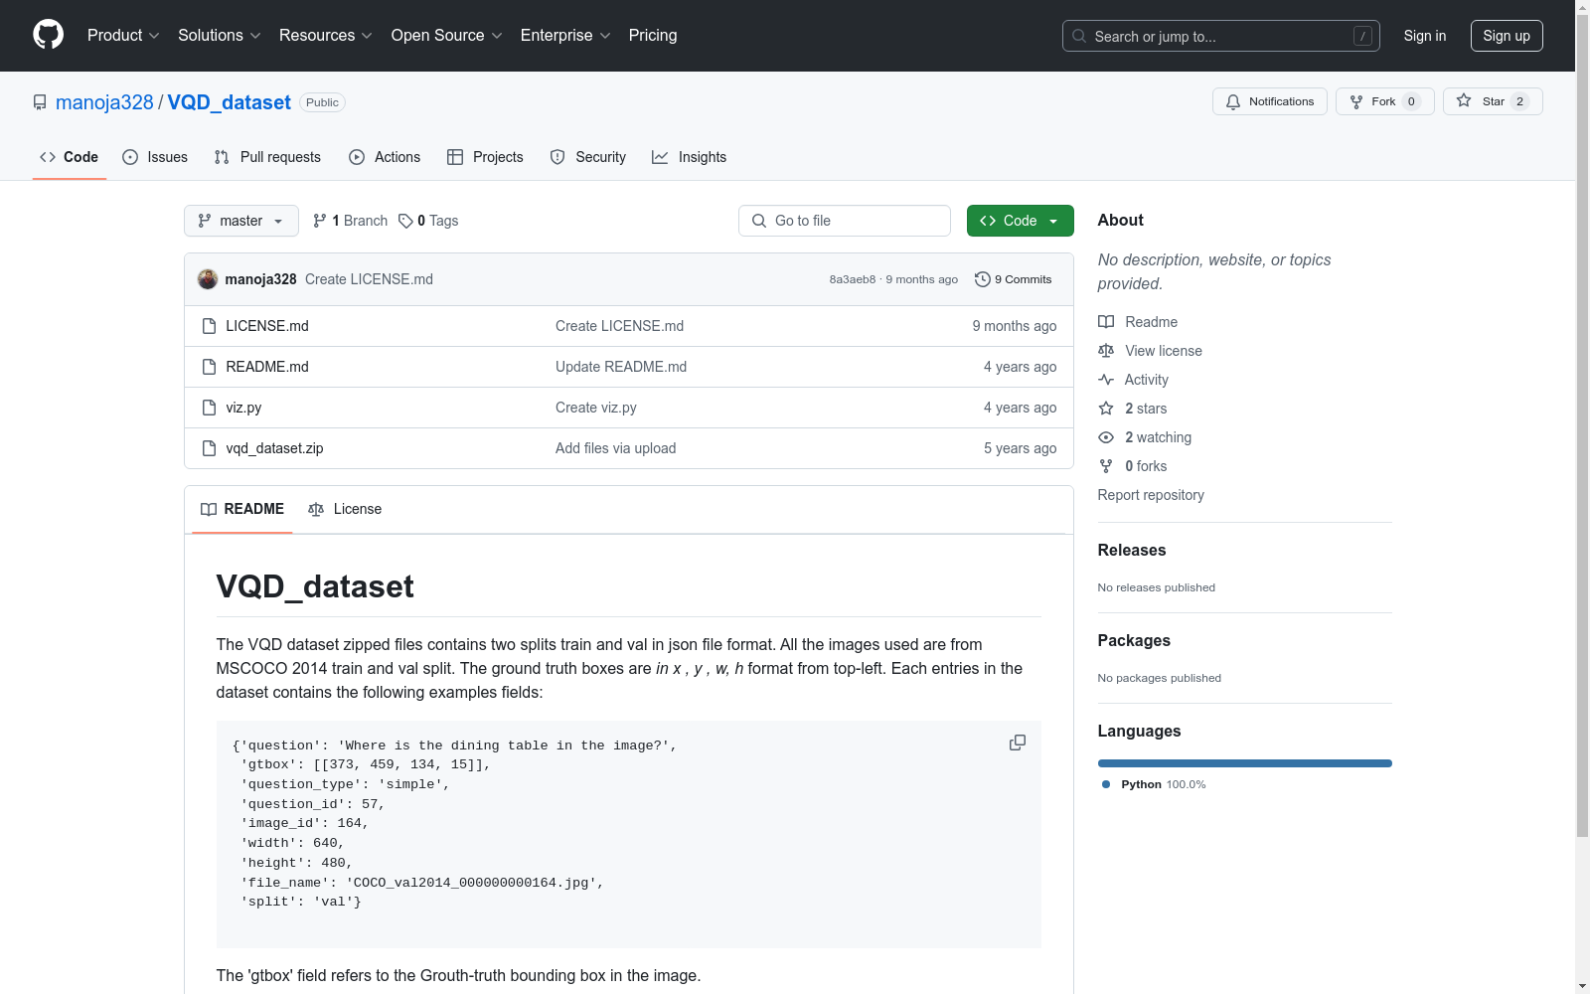Expand the green Code dropdown
1590x994 pixels.
1020,221
